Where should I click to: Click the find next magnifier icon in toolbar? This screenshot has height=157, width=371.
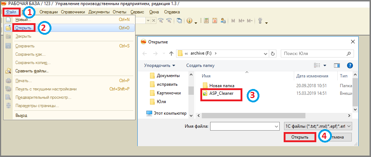click(161, 21)
